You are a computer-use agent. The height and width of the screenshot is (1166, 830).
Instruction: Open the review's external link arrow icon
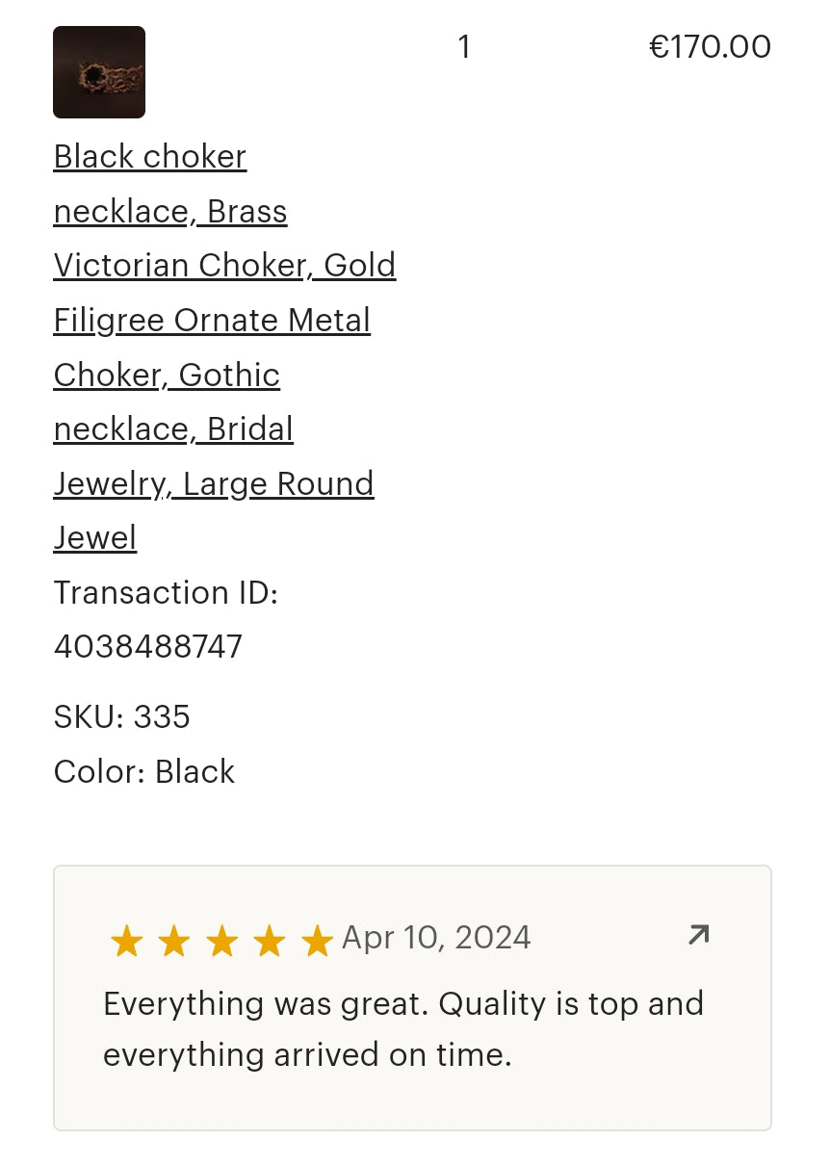[699, 934]
